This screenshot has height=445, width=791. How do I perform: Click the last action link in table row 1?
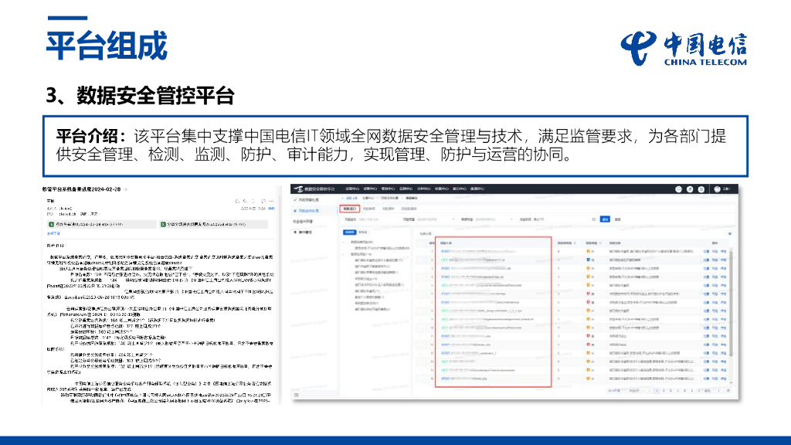coord(723,251)
